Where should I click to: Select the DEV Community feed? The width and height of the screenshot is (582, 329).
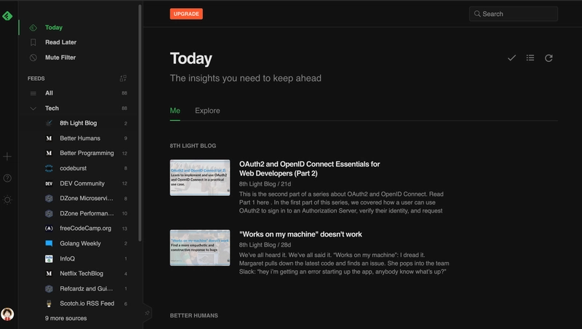tap(82, 183)
